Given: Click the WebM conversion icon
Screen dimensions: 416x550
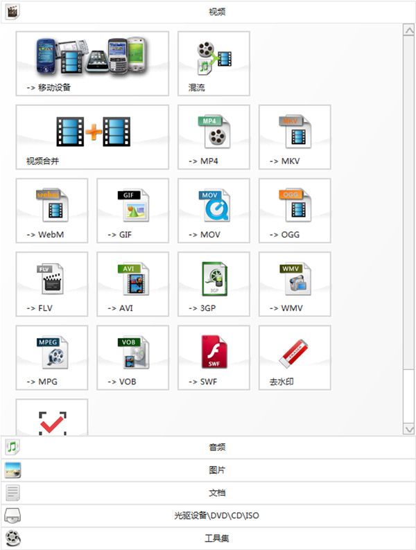Looking at the screenshot, I should pos(52,210).
